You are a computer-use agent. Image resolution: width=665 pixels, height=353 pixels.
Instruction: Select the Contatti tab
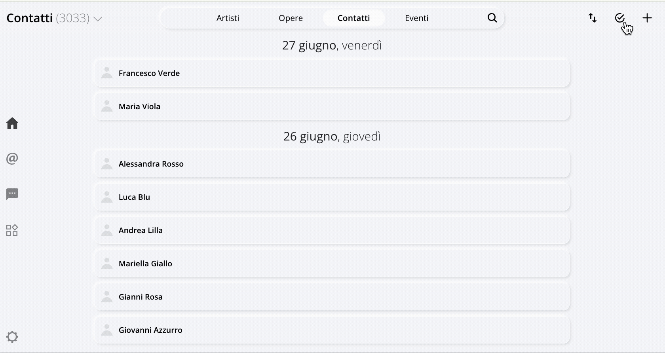353,18
